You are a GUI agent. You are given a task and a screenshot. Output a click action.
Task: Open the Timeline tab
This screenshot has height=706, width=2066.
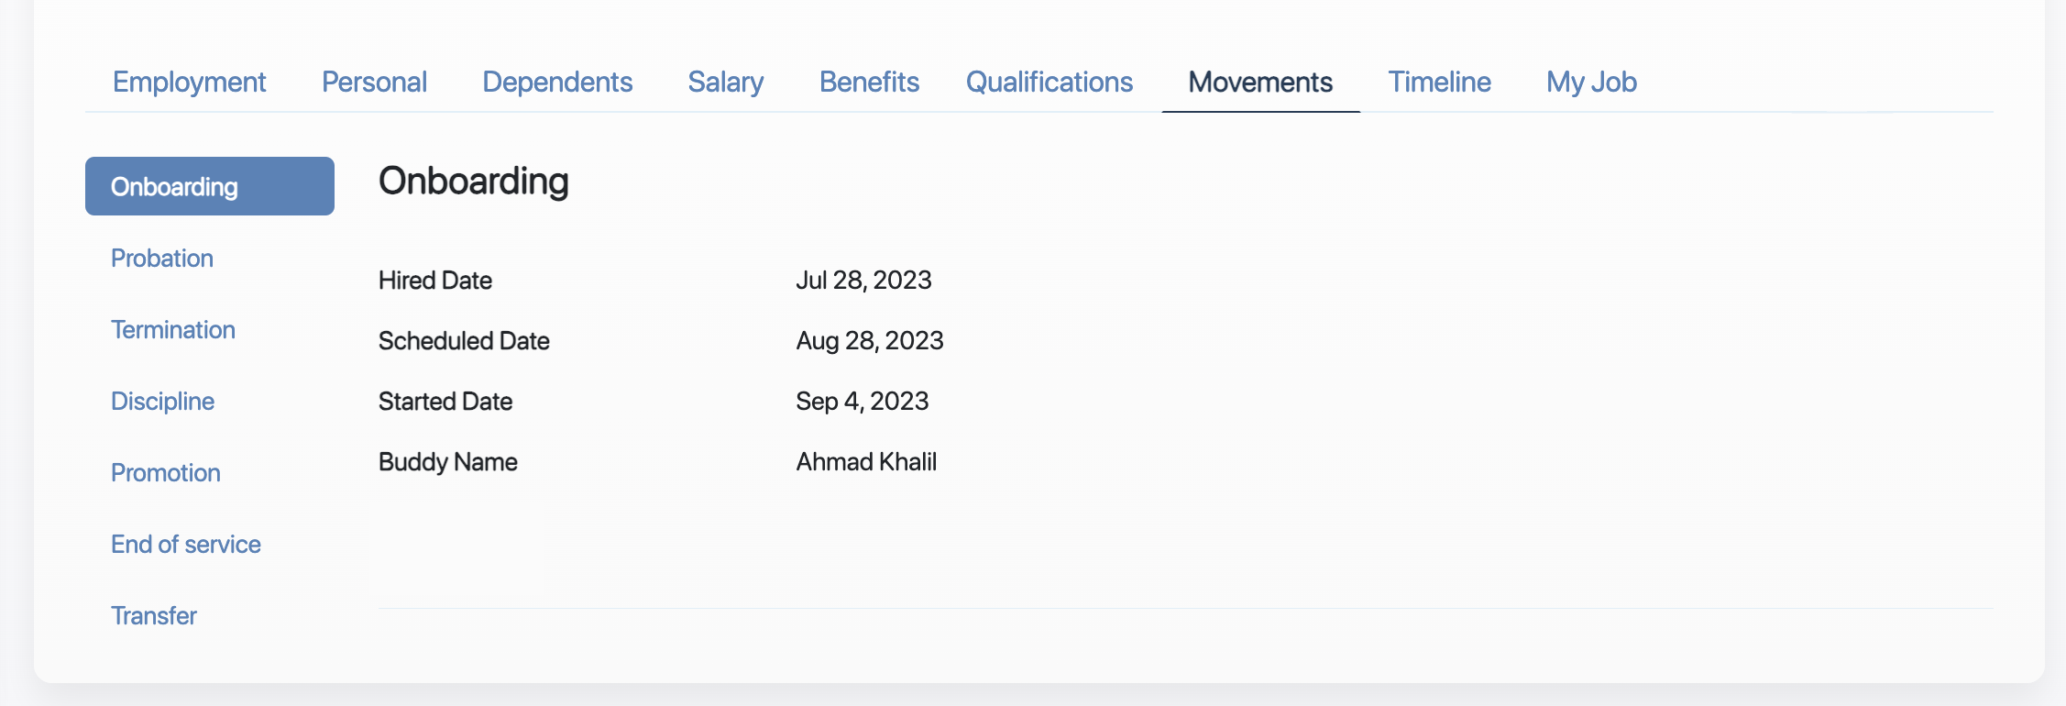(1439, 82)
